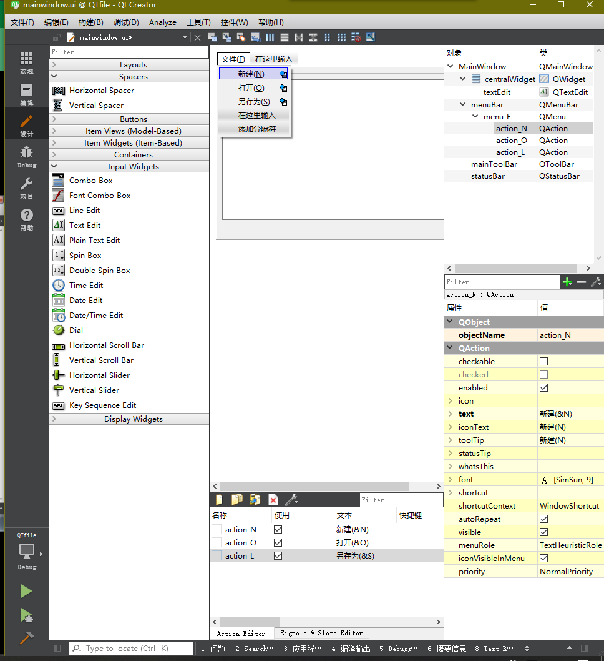Open the Projects mode wrench icon
This screenshot has height=661, width=604.
(x=26, y=188)
